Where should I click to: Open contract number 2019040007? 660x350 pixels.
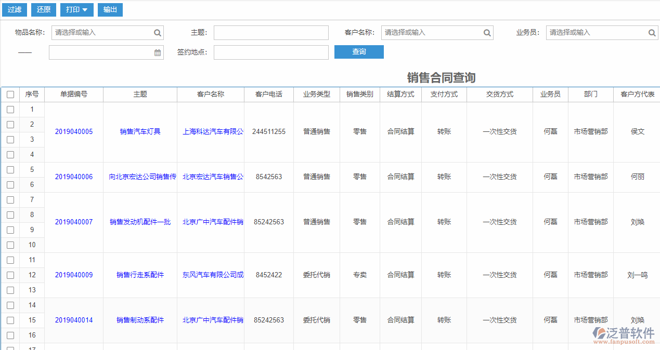pyautogui.click(x=73, y=222)
